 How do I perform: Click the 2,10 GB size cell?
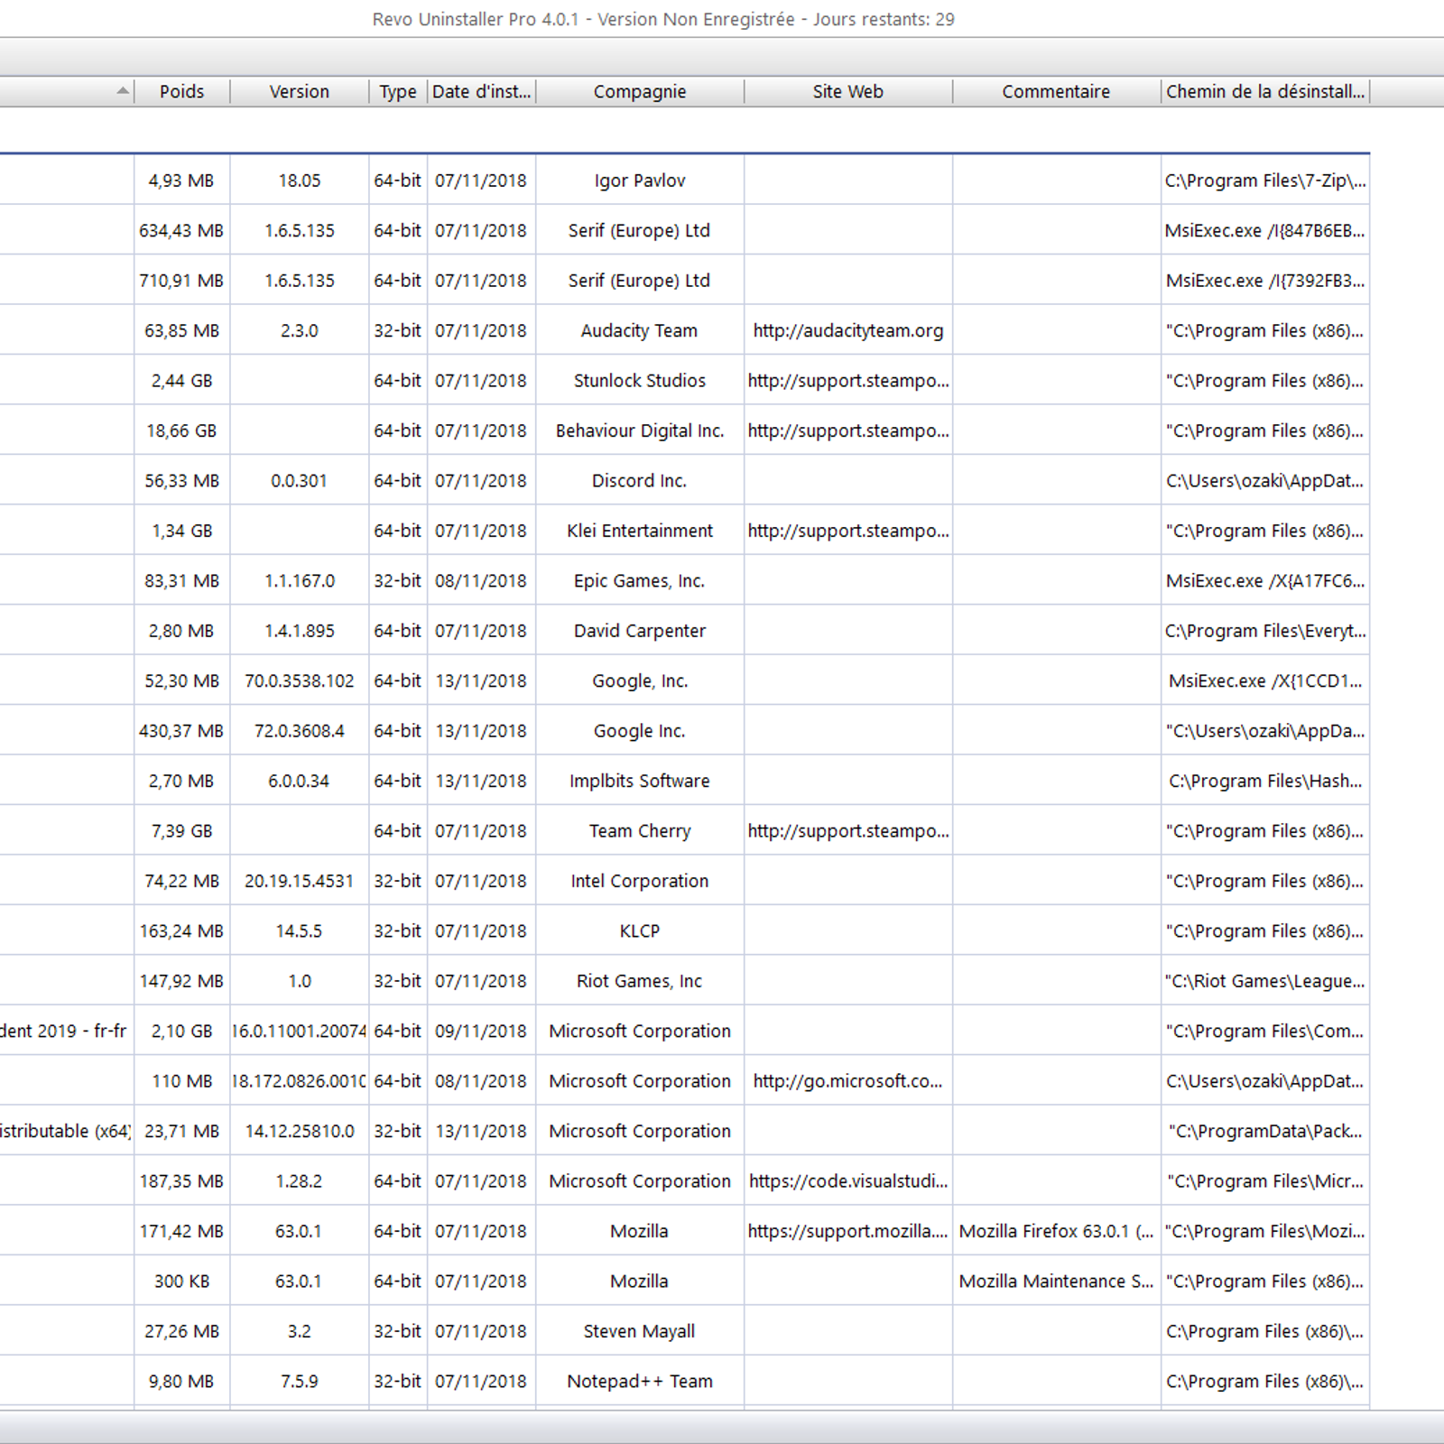tap(181, 1031)
